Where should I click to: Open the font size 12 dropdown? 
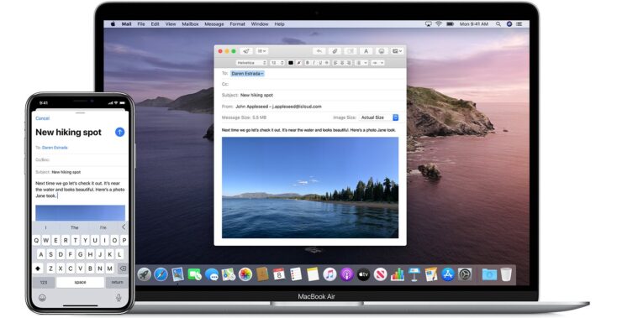click(277, 63)
